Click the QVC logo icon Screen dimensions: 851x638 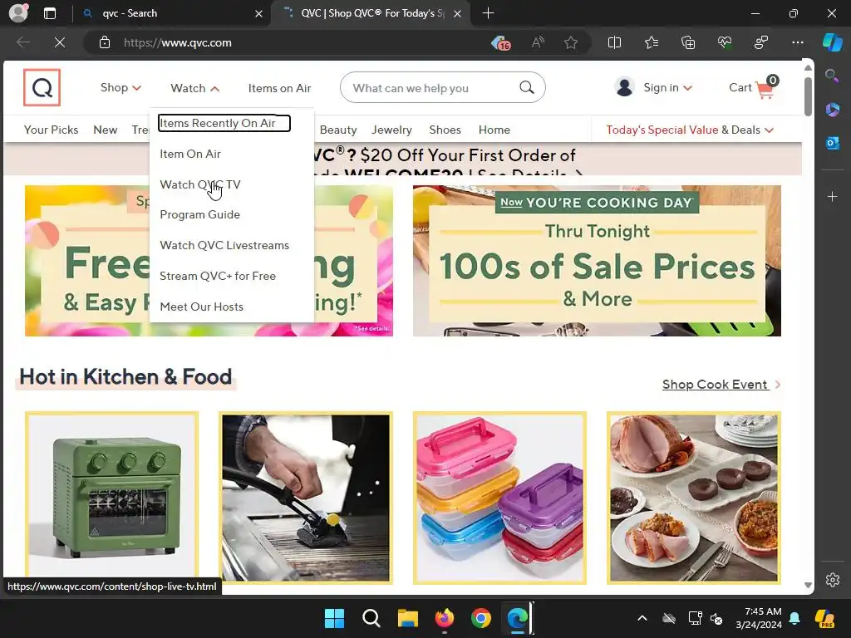coord(42,87)
